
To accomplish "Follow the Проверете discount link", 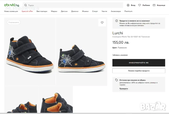I will coord(124,88).
